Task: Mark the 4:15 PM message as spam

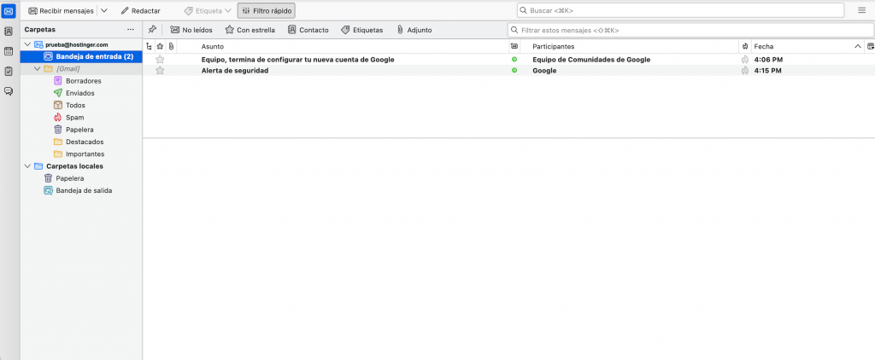Action: click(744, 70)
